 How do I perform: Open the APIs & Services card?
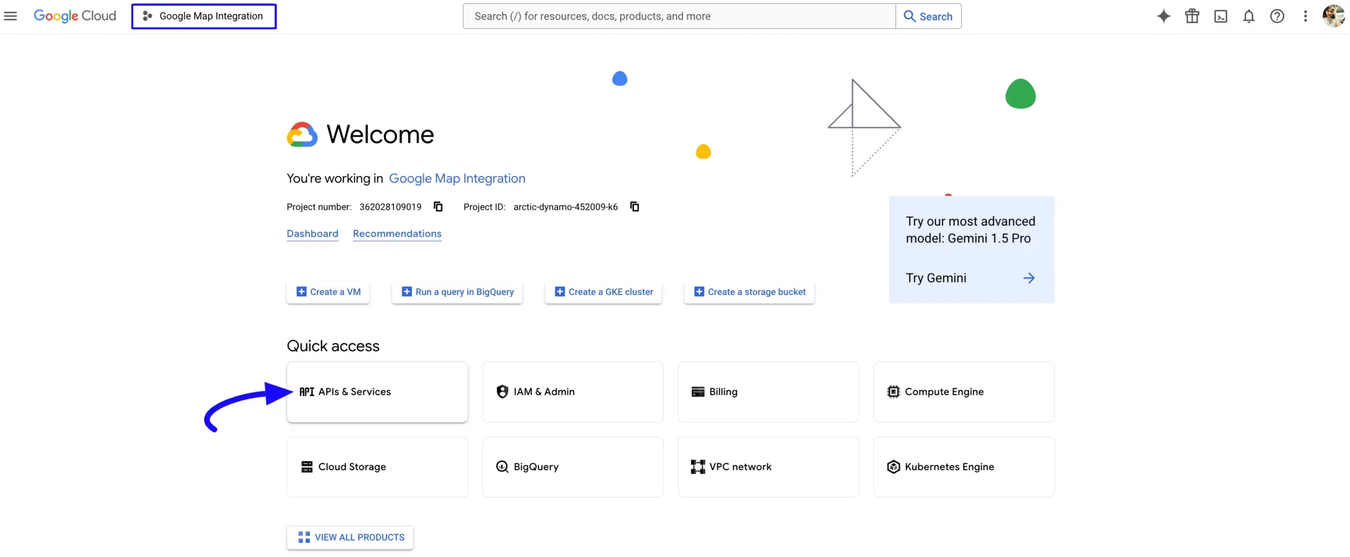point(377,392)
